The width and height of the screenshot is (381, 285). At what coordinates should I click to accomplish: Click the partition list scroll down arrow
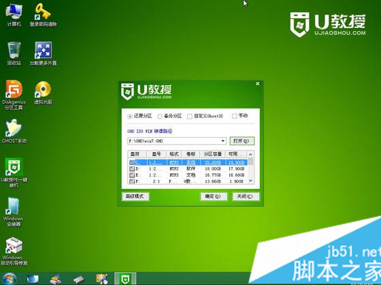(250, 181)
